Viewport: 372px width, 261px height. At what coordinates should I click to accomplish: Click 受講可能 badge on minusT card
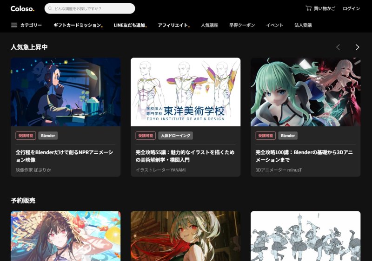[x=266, y=136]
